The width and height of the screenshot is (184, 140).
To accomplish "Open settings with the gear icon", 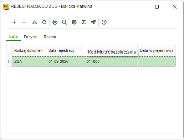I will (x=74, y=22).
